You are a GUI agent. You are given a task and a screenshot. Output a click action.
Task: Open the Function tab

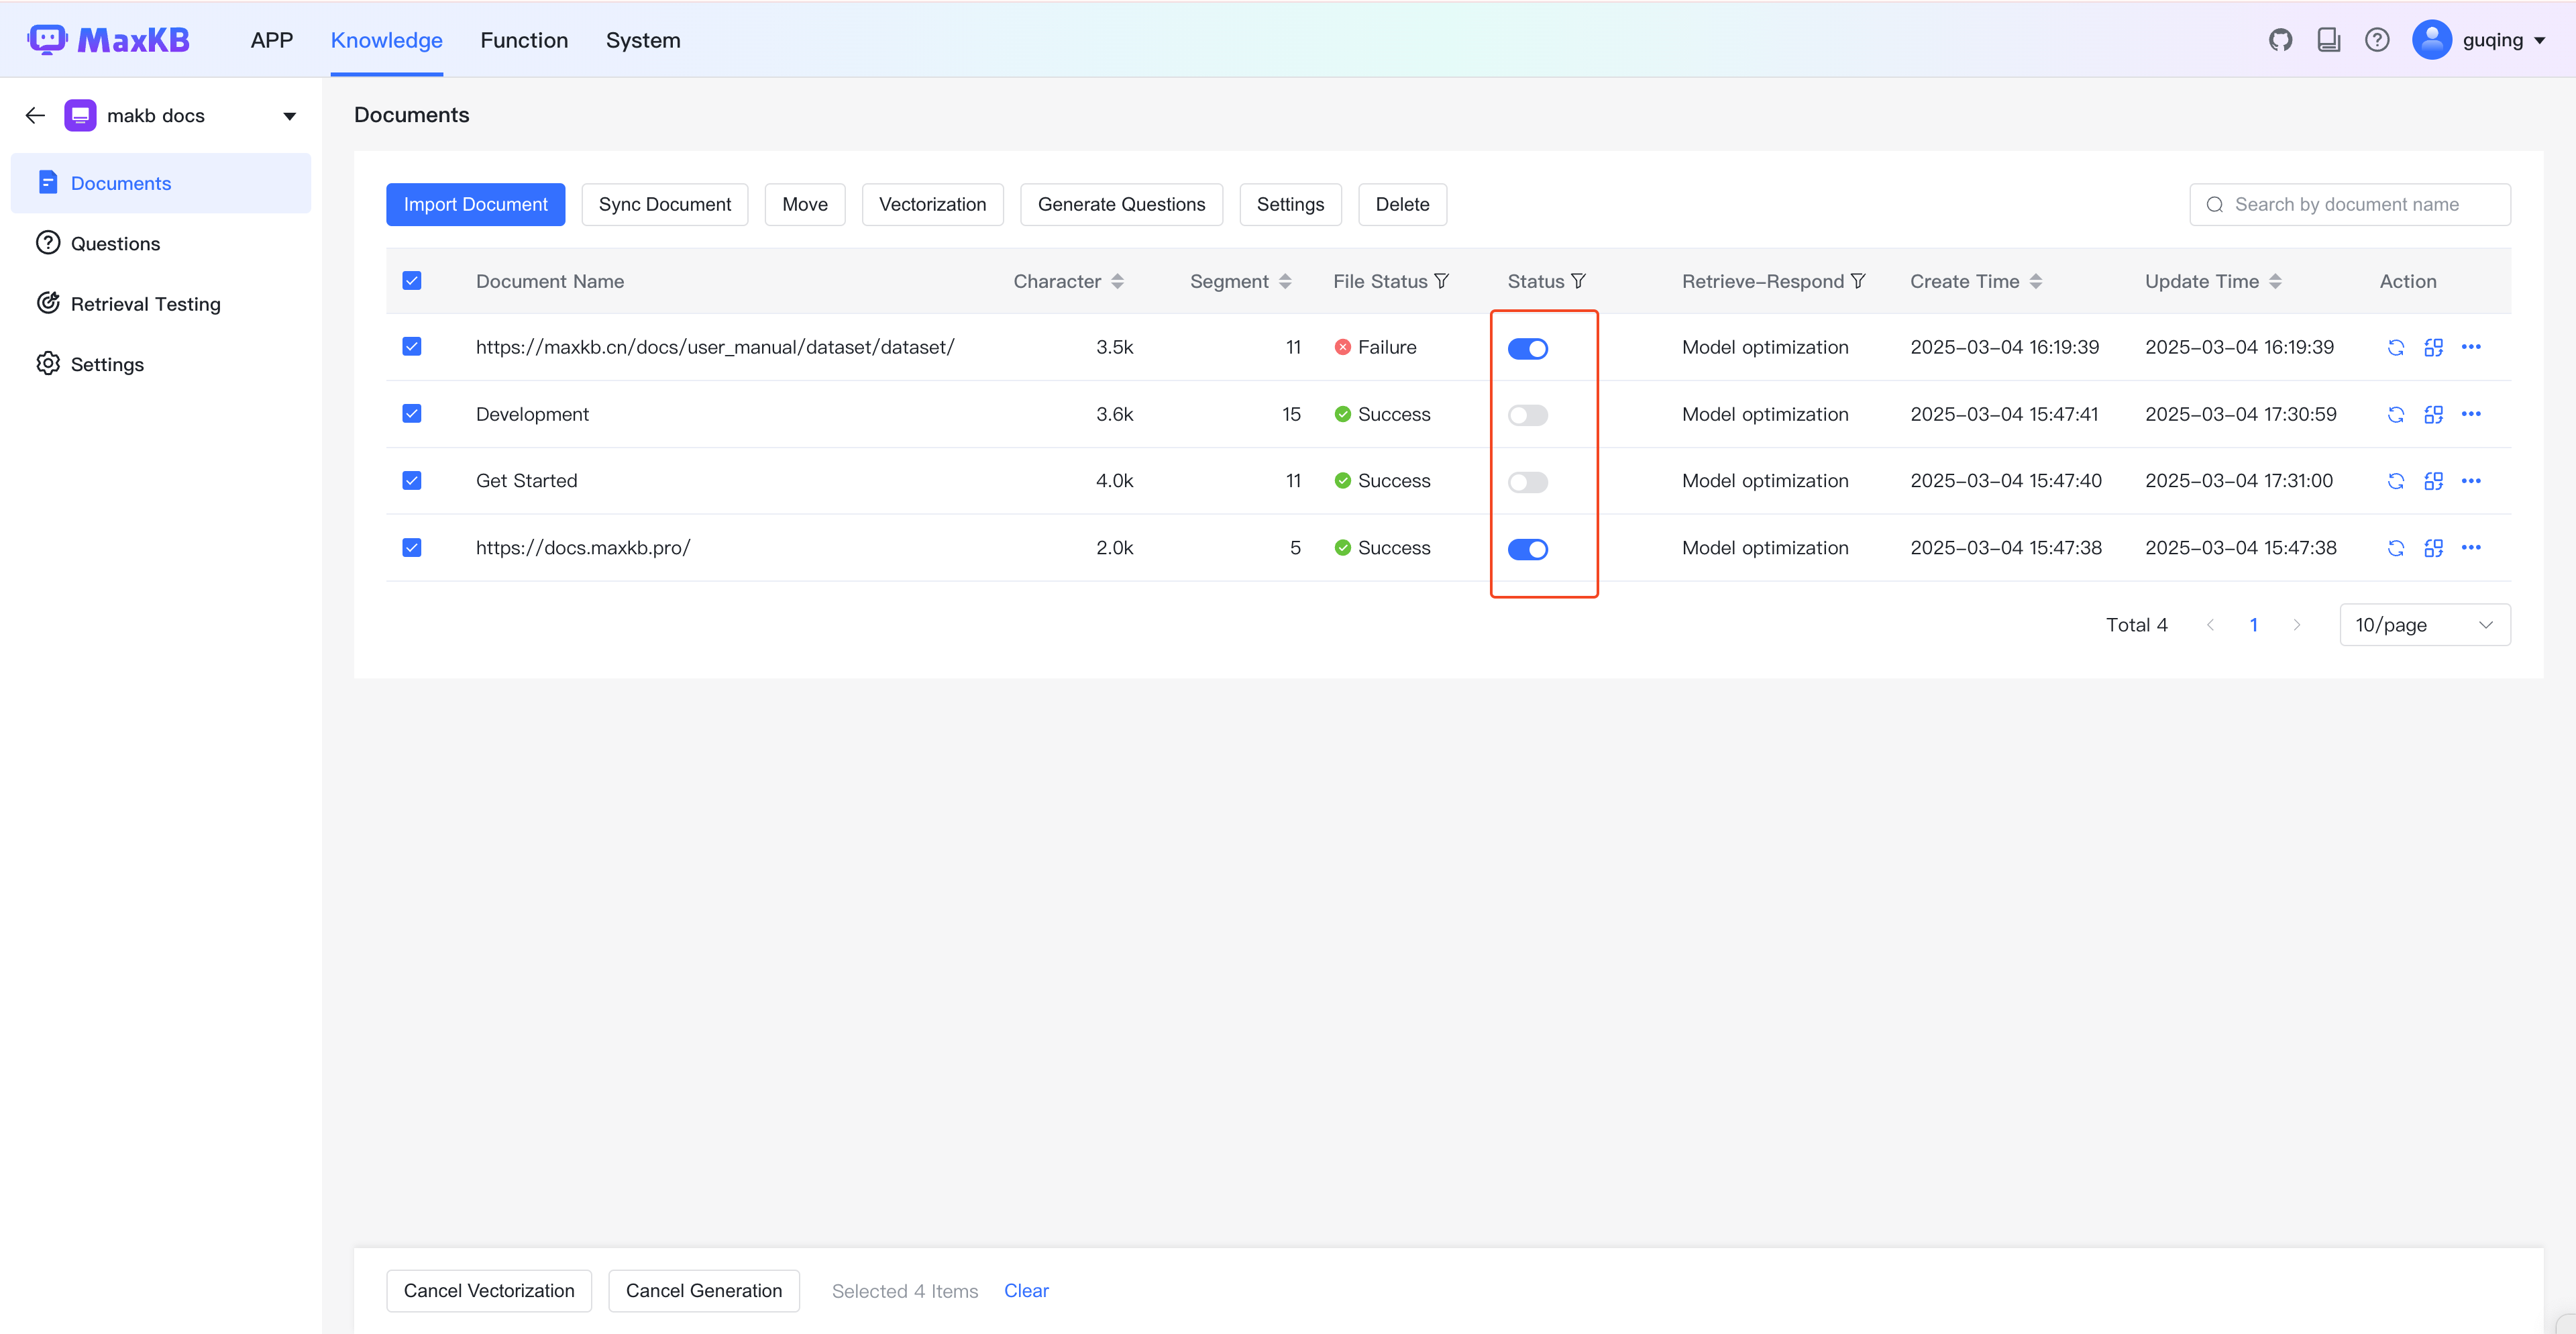click(524, 40)
